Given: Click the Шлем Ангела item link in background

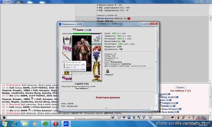Looking at the screenshot, I should point(105,18).
